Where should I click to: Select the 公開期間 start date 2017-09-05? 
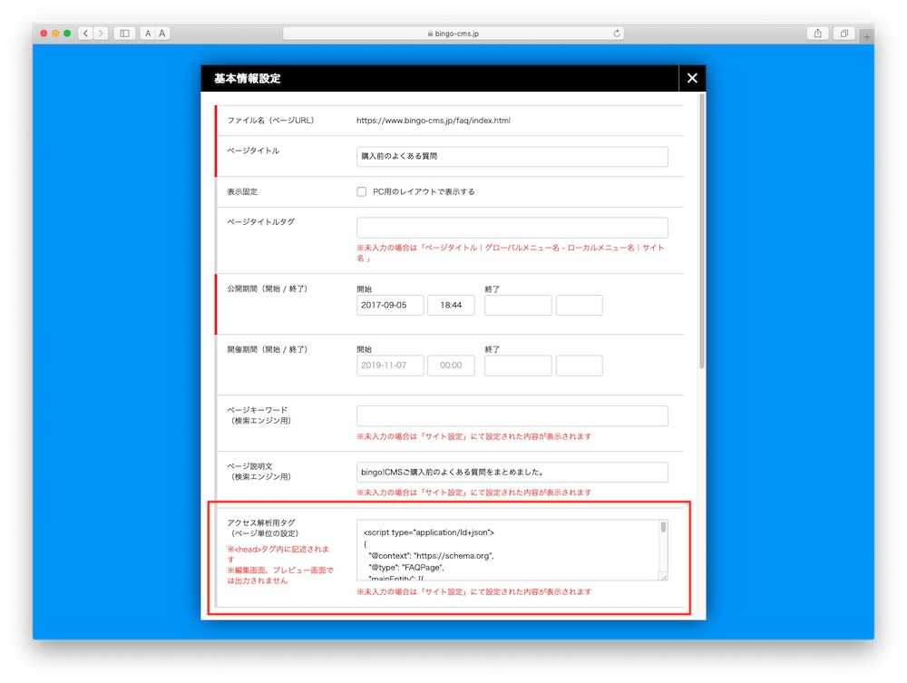point(390,306)
